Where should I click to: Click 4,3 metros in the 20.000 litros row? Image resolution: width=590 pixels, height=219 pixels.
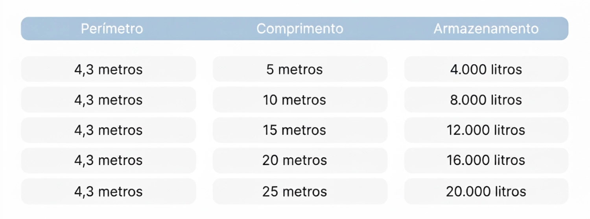coord(109,191)
